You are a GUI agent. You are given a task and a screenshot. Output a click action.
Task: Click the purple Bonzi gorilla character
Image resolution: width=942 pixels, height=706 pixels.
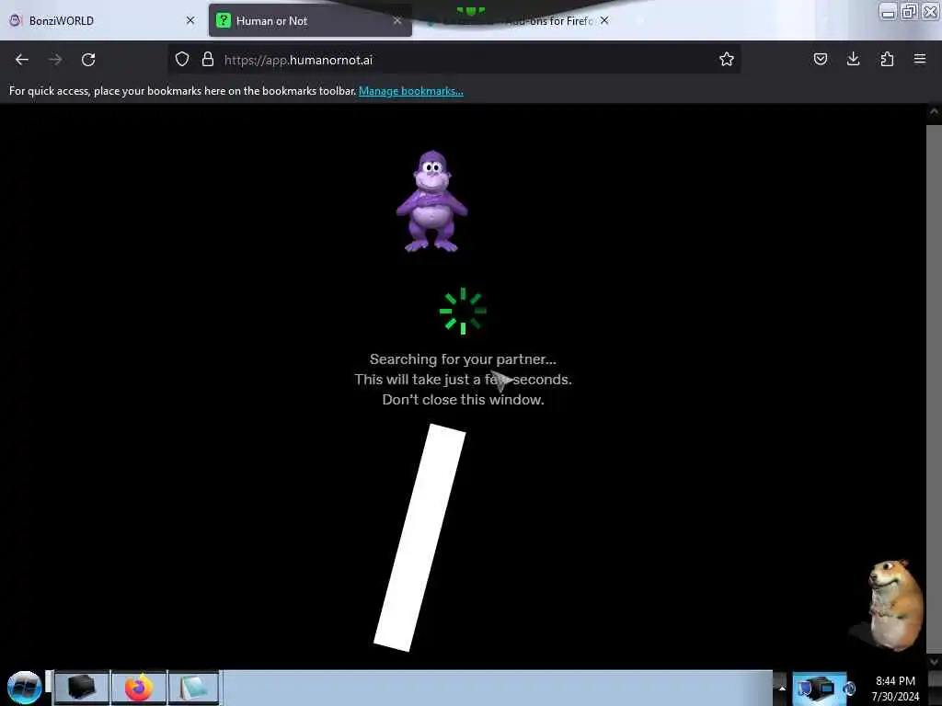(x=432, y=201)
